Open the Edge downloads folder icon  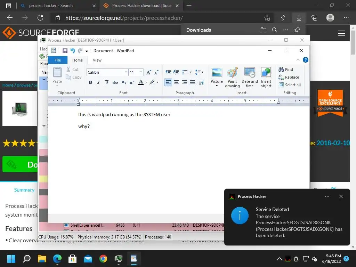click(x=264, y=30)
